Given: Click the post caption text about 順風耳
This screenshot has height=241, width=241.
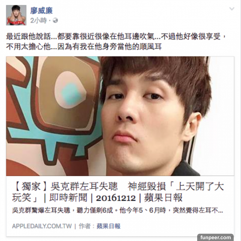Looking at the screenshot, I should [x=84, y=47].
